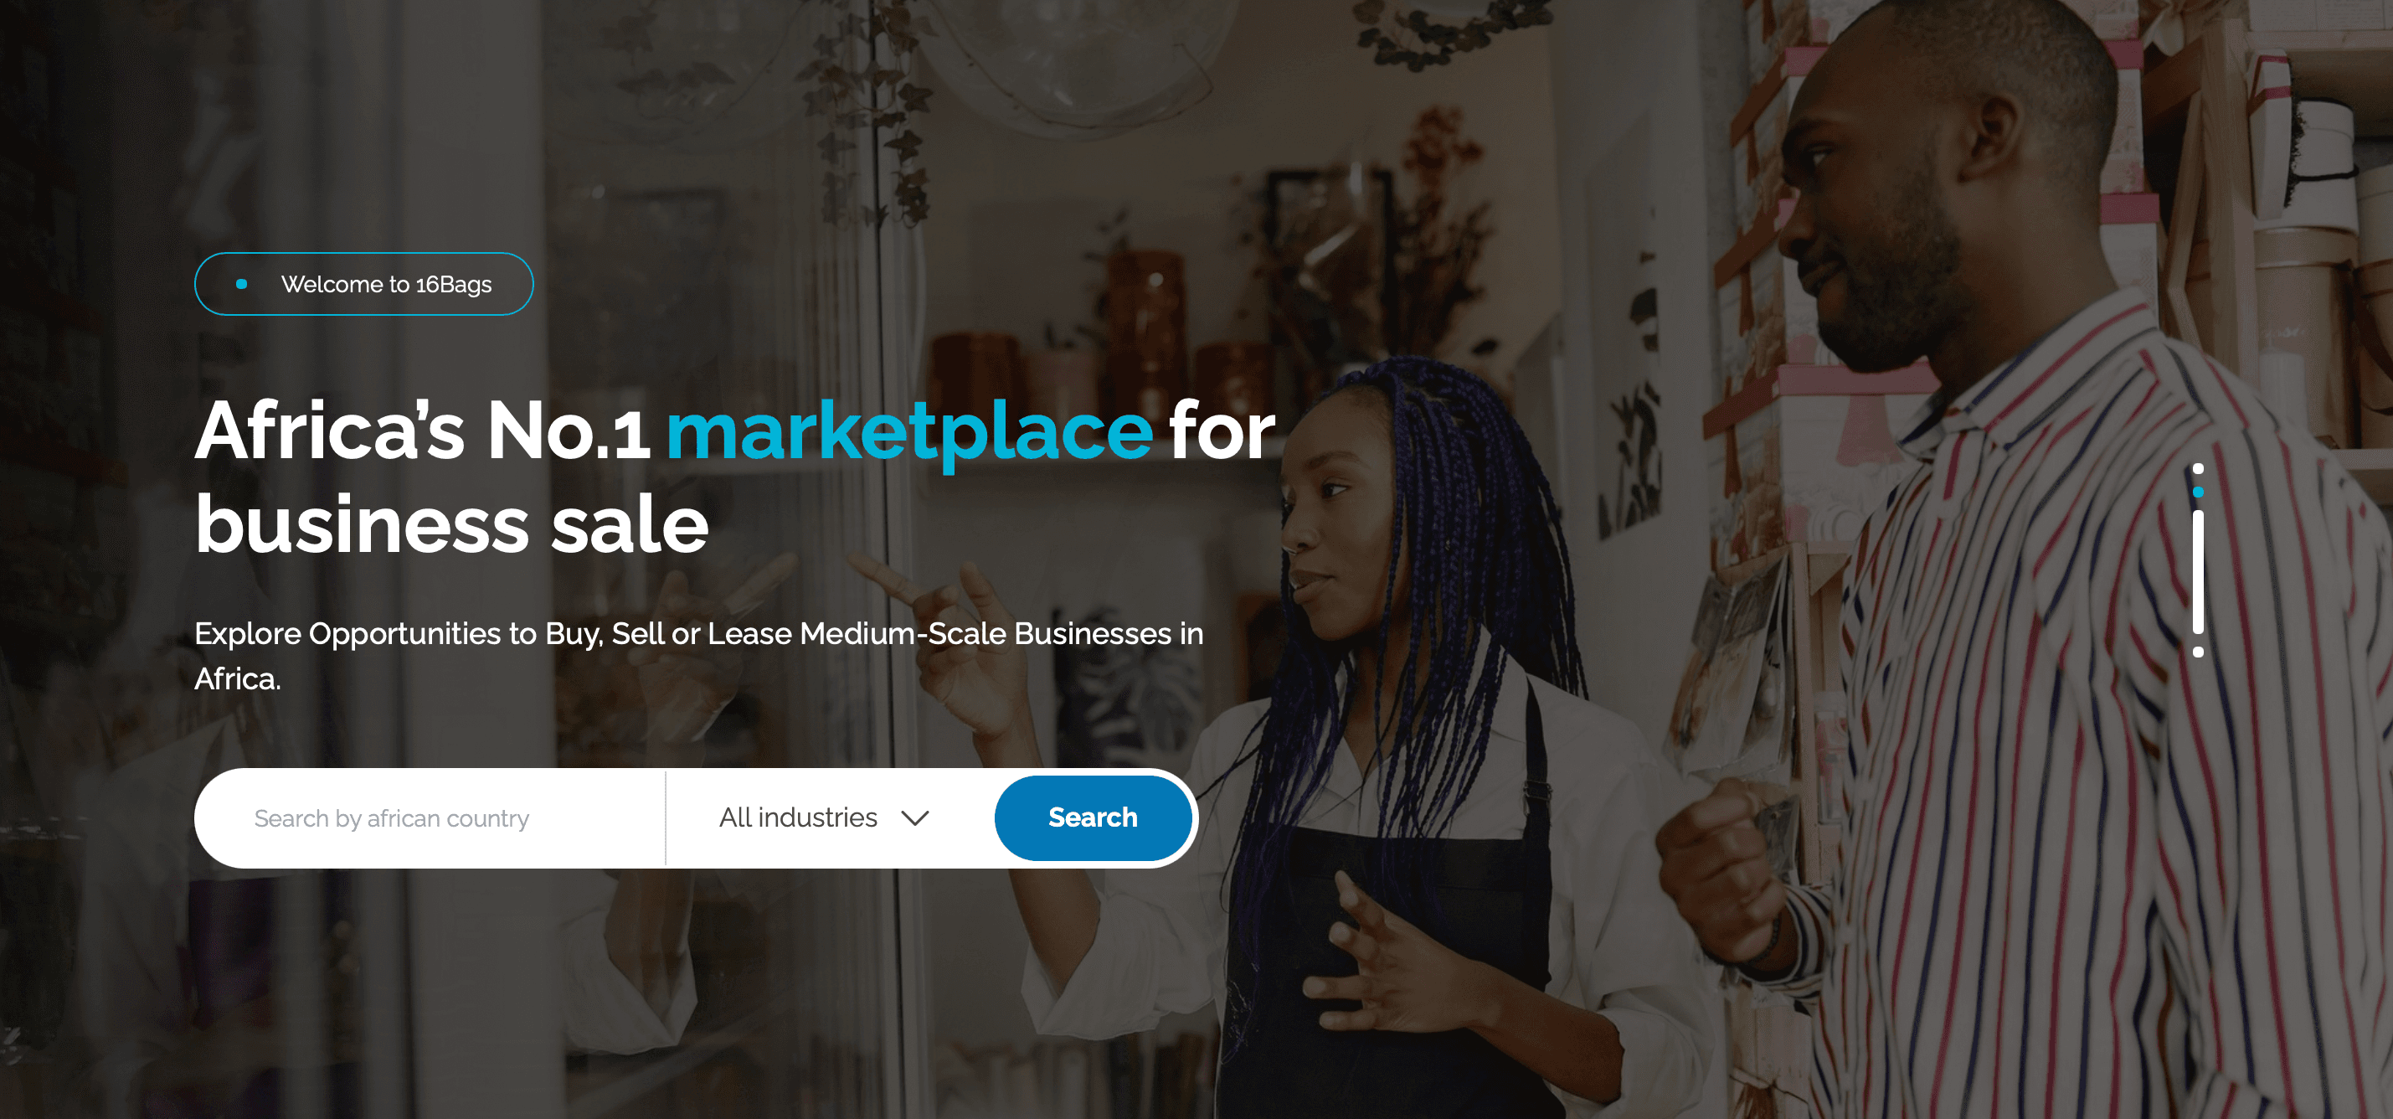Click the Welcome to 16Bags pill
The image size is (2393, 1119).
(364, 283)
